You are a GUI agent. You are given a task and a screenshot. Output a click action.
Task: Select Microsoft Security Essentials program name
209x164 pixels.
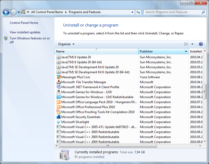coord(81,117)
